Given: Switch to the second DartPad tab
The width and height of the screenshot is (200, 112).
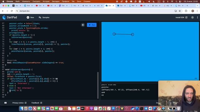Looking at the screenshot, I should pyautogui.click(x=121, y=6).
